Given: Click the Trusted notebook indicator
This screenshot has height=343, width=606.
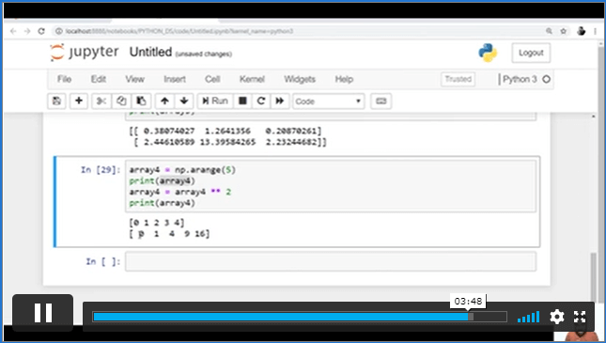Looking at the screenshot, I should 458,79.
